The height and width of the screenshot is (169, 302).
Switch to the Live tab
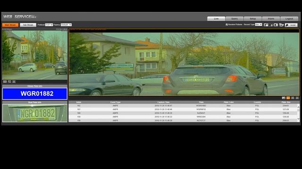point(216,19)
